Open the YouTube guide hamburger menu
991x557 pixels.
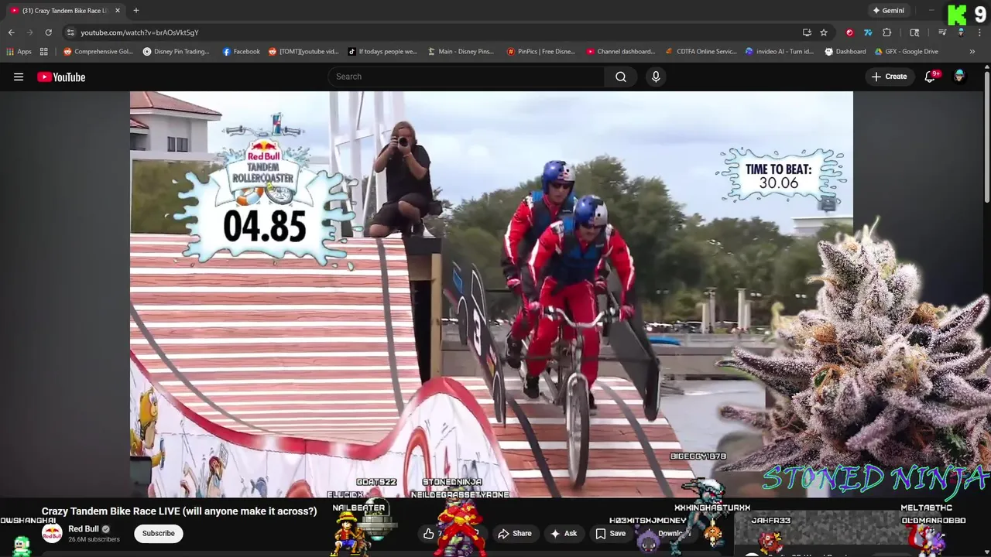(19, 77)
